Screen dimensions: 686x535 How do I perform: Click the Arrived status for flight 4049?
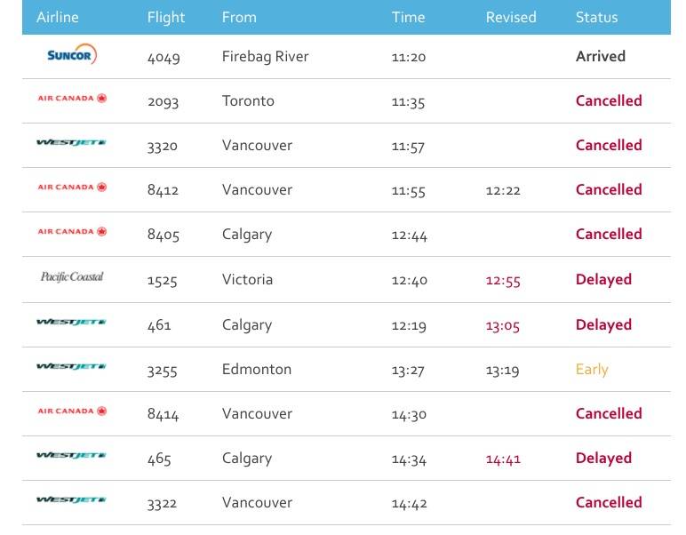click(x=601, y=56)
